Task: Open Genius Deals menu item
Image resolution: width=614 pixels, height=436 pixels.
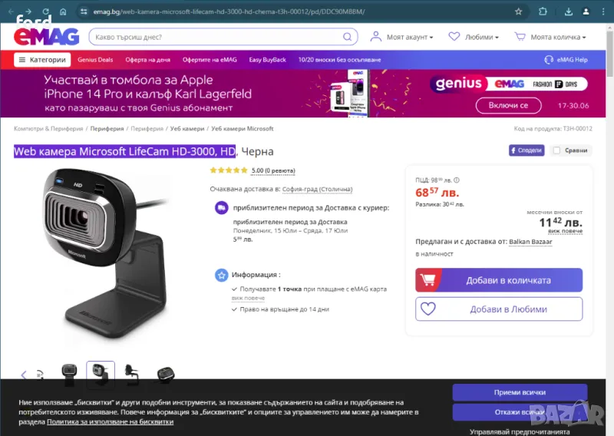Action: (x=95, y=60)
